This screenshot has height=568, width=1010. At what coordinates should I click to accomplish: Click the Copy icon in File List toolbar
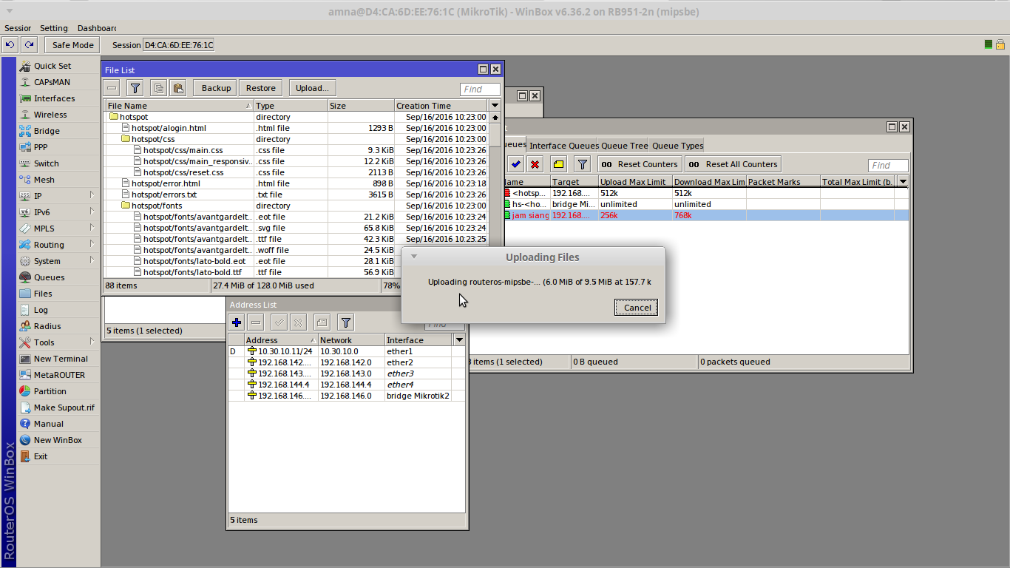click(159, 88)
